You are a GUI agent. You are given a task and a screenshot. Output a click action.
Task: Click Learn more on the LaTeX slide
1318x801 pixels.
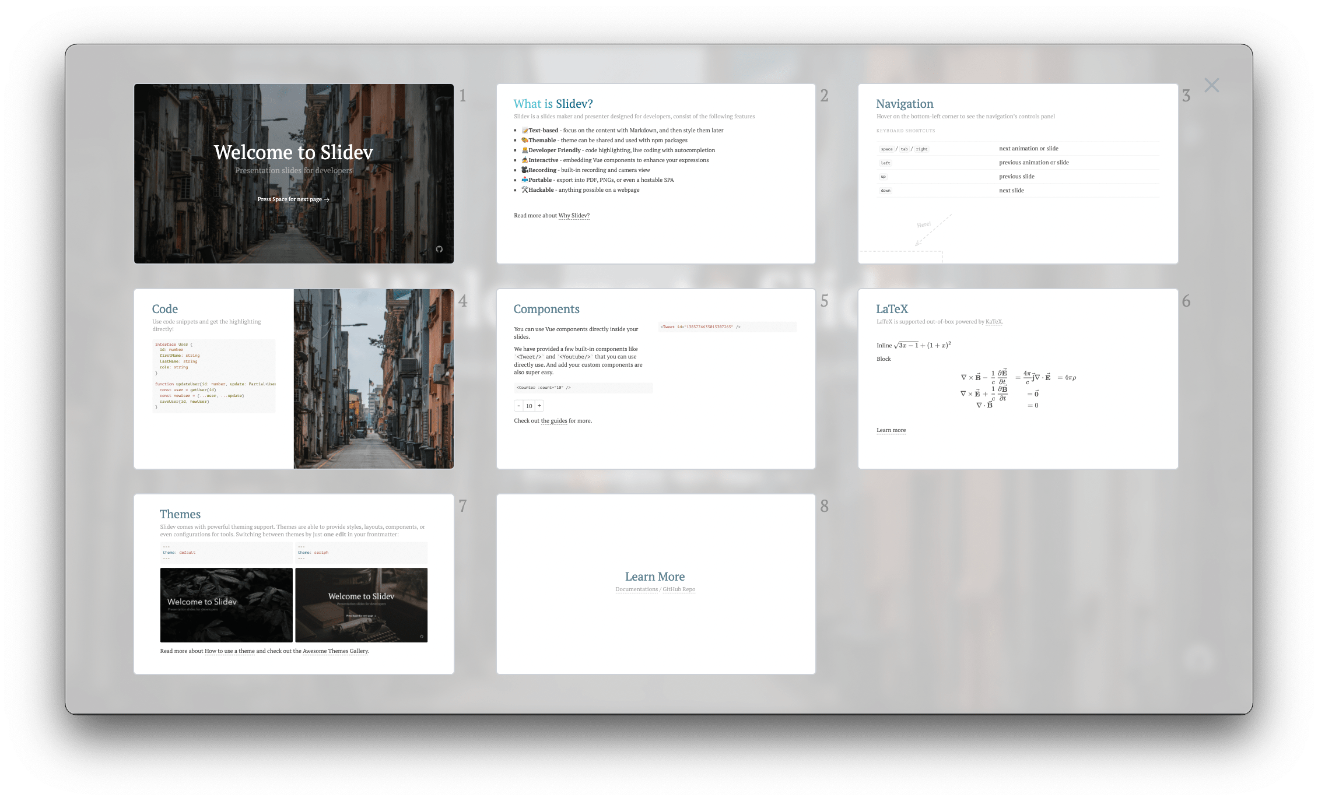891,430
